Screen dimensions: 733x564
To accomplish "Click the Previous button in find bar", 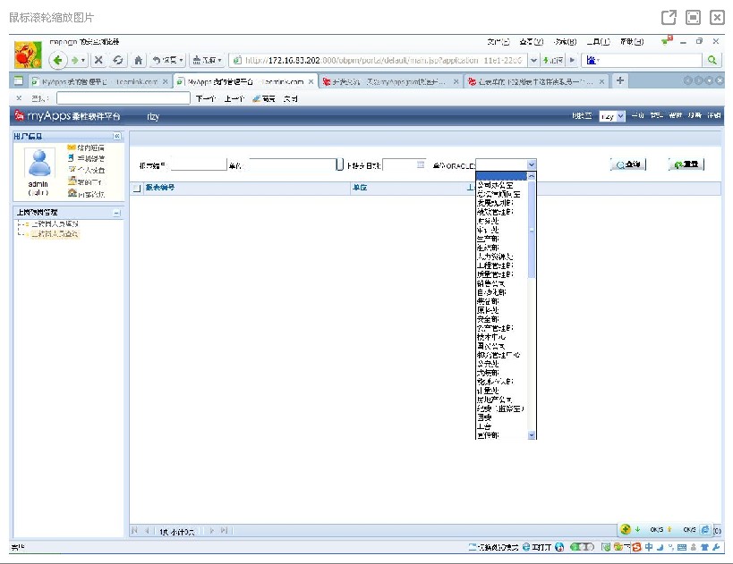I will [x=234, y=98].
